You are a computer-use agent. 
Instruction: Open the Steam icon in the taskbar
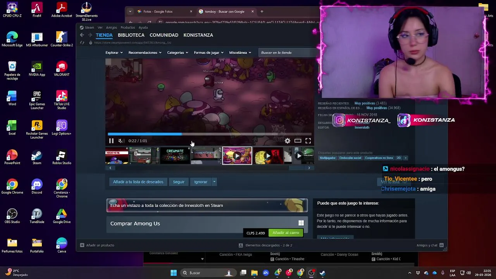pyautogui.click(x=322, y=273)
